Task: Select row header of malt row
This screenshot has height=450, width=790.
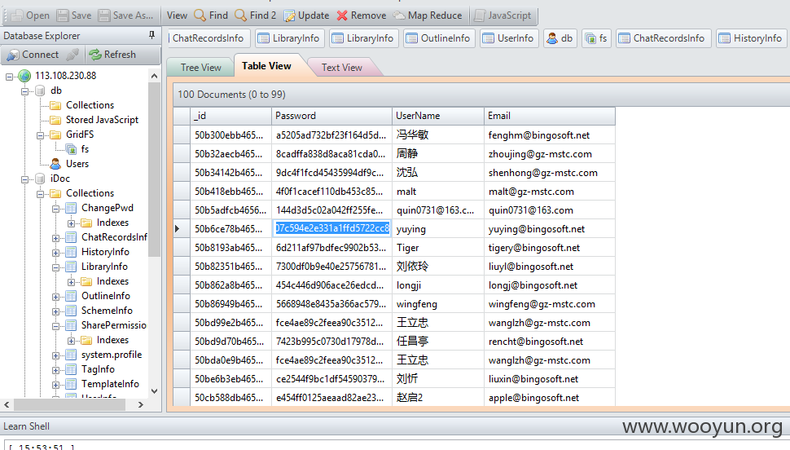Action: pyautogui.click(x=182, y=192)
